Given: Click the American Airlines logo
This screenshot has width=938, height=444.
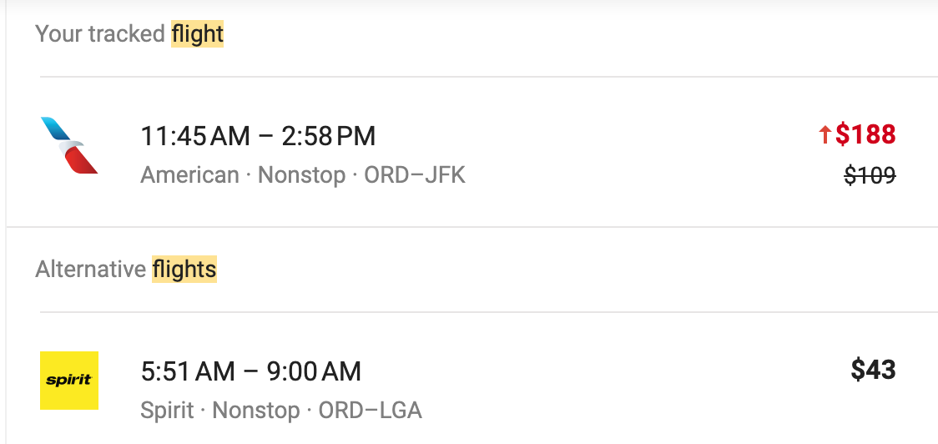Looking at the screenshot, I should click(x=69, y=145).
